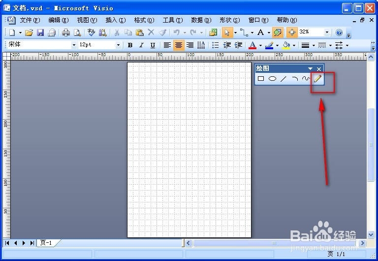Select the Pencil tool in the 绘图 toolbar
Image resolution: width=378 pixels, height=261 pixels.
(318, 78)
